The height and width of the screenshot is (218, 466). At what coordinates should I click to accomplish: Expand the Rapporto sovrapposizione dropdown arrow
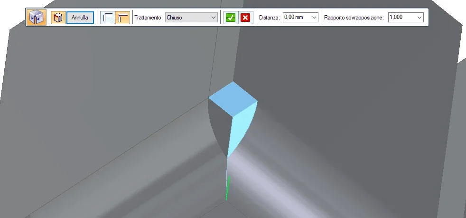click(x=419, y=17)
